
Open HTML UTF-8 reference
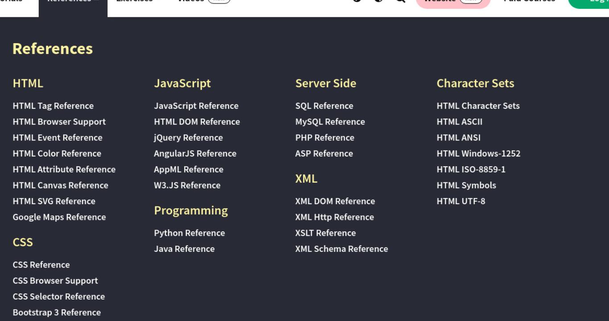461,201
